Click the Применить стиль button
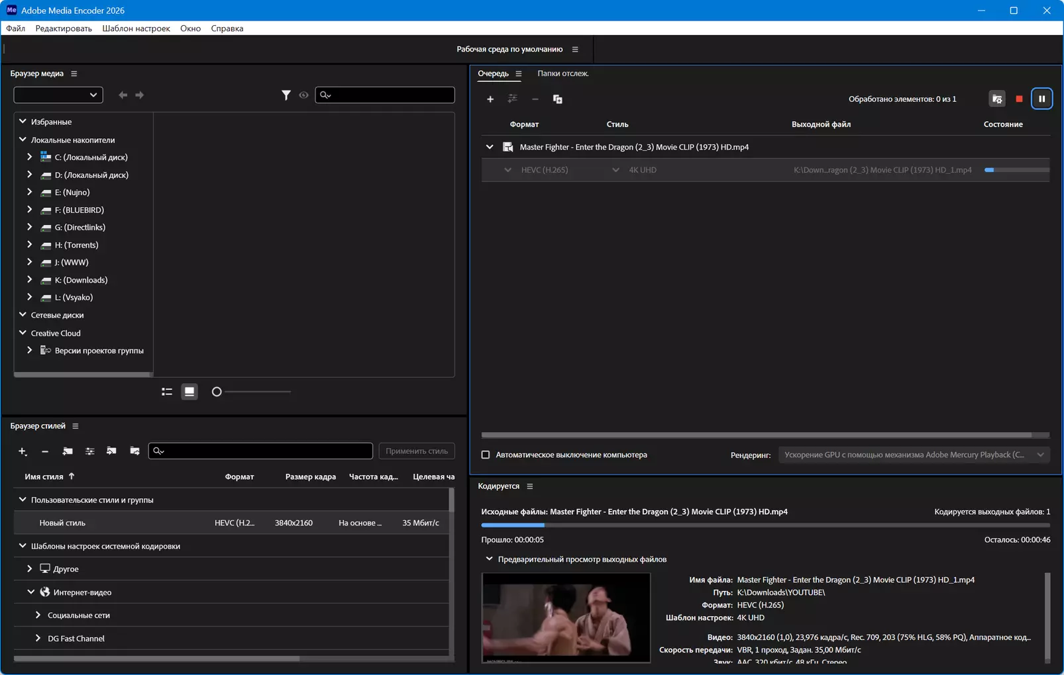Image resolution: width=1064 pixels, height=675 pixels. 417,451
